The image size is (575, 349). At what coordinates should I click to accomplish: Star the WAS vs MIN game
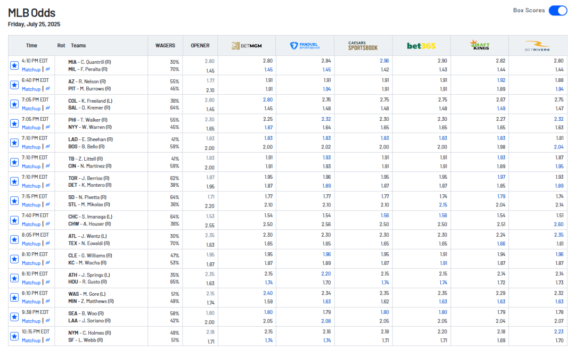14,298
